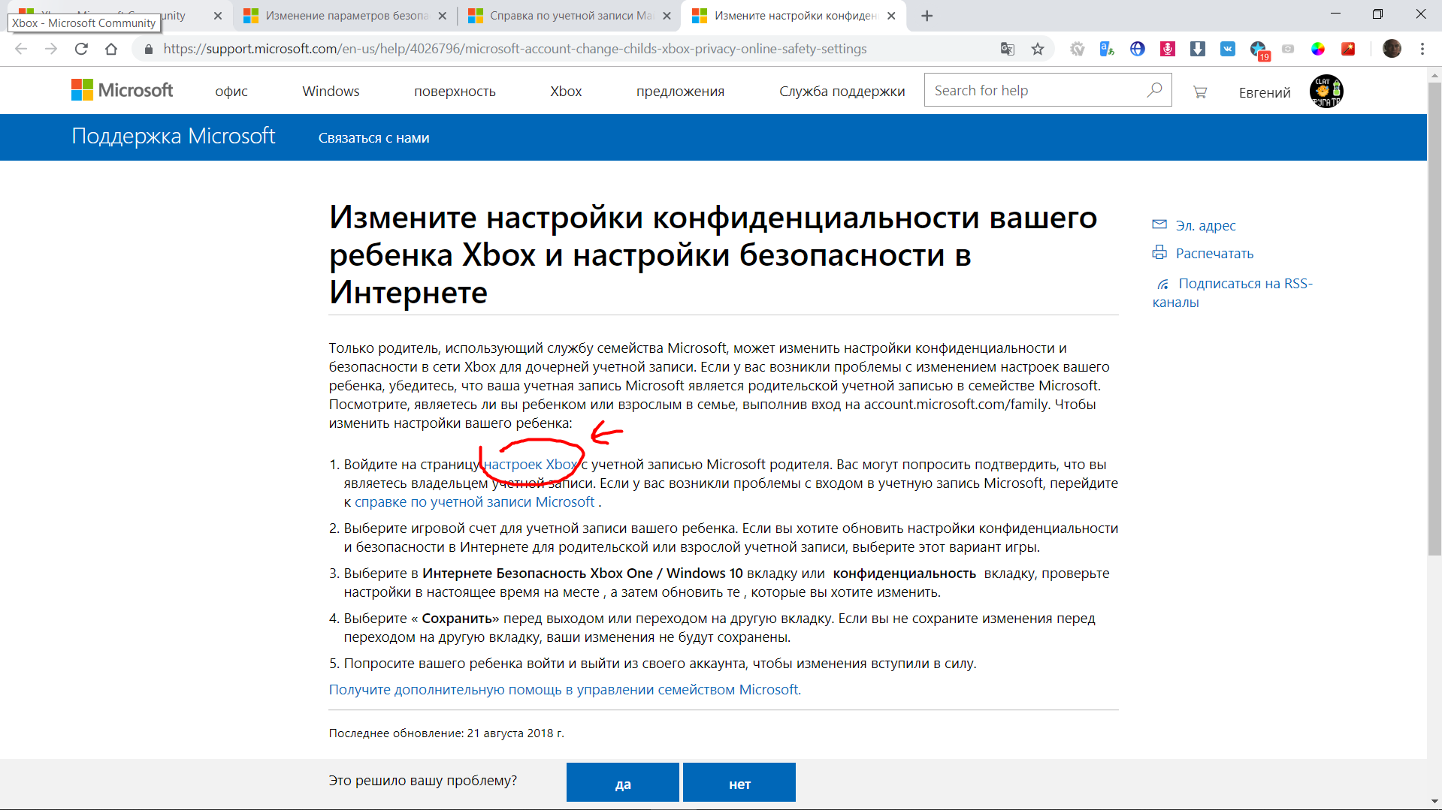Close the Изменение параметров безопасности tab
The image size is (1442, 810).
442,16
